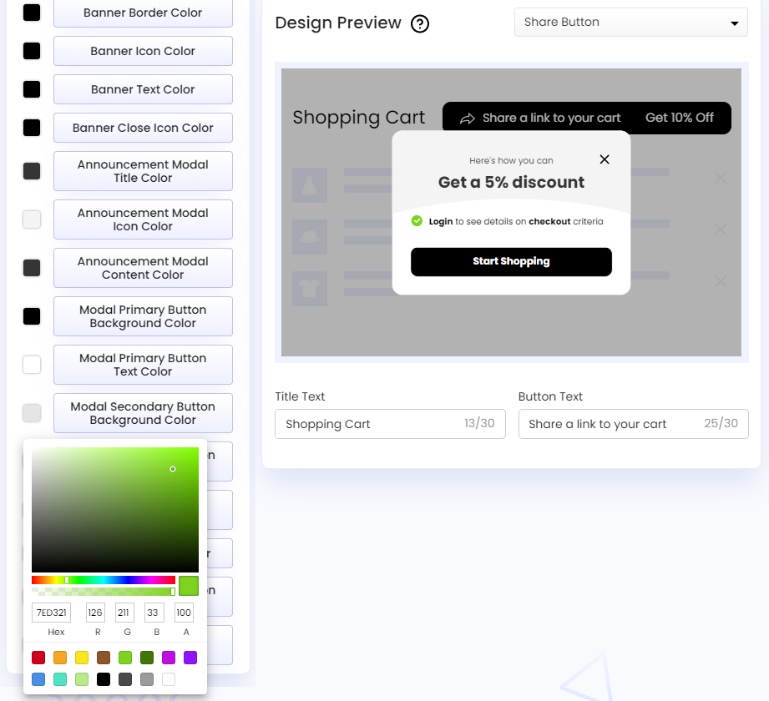Viewport: 769px width, 701px height.
Task: Click the bottle placeholder icon in the cart preview
Action: pos(309,185)
